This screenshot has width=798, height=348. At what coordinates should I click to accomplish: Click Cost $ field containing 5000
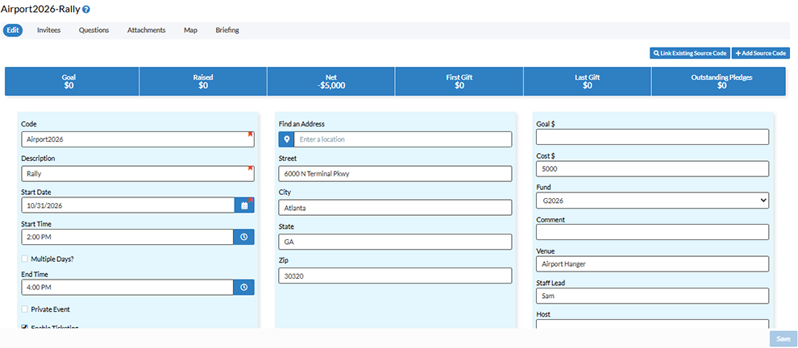[x=652, y=169]
